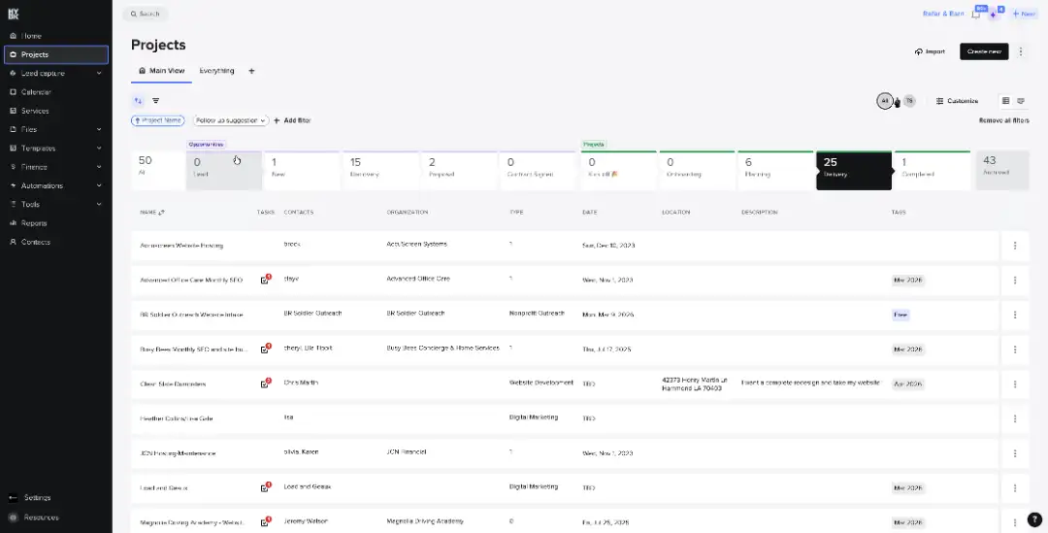Click the Customize button
The width and height of the screenshot is (1048, 533).
(x=957, y=101)
